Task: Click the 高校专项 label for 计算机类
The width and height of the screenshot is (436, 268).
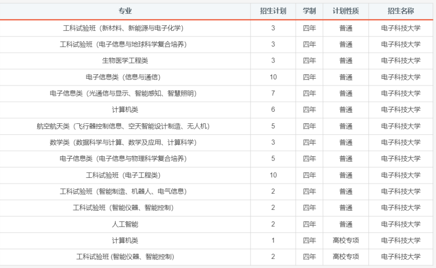Action: click(346, 240)
